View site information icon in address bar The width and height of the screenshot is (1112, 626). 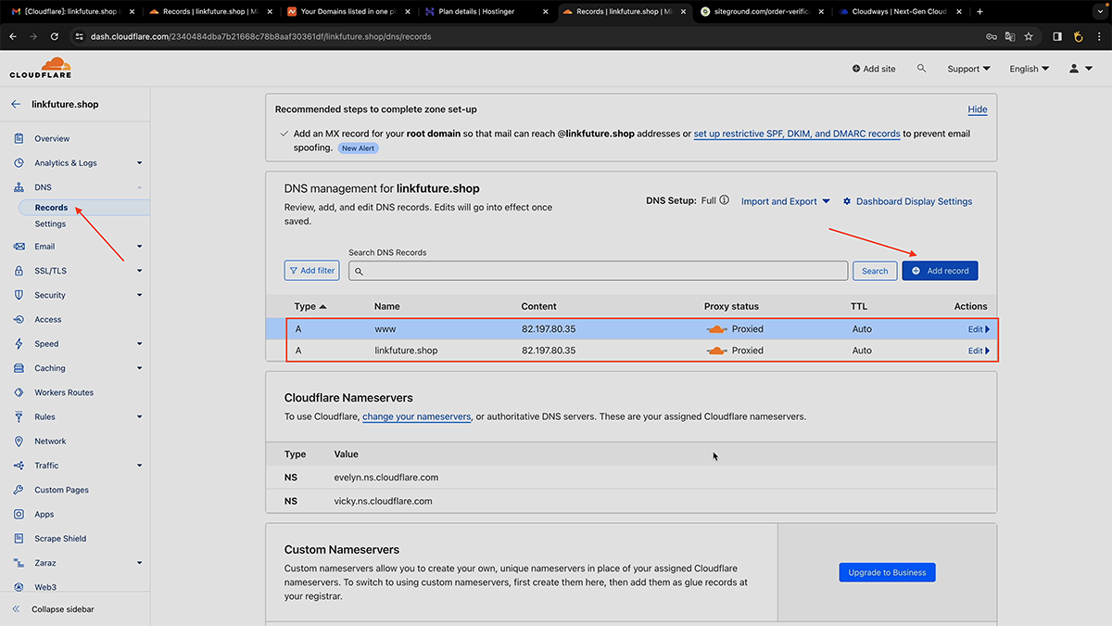tap(80, 37)
